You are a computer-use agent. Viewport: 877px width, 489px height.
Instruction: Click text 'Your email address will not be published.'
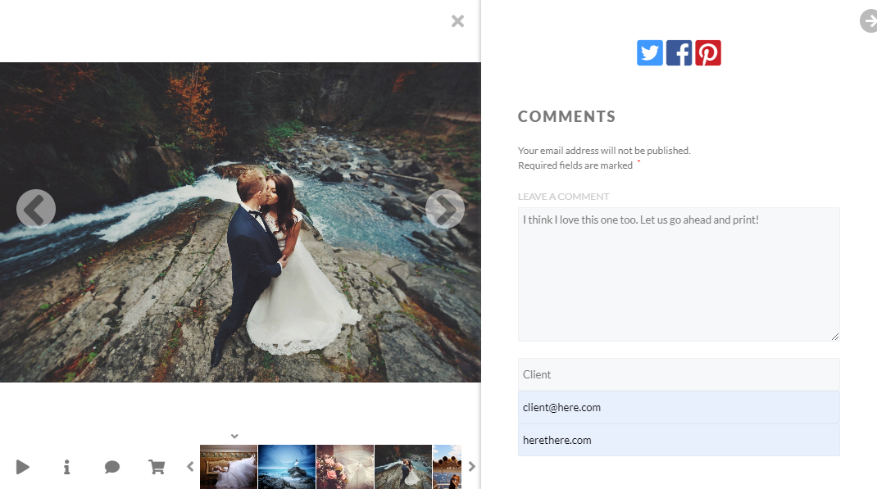tap(604, 151)
